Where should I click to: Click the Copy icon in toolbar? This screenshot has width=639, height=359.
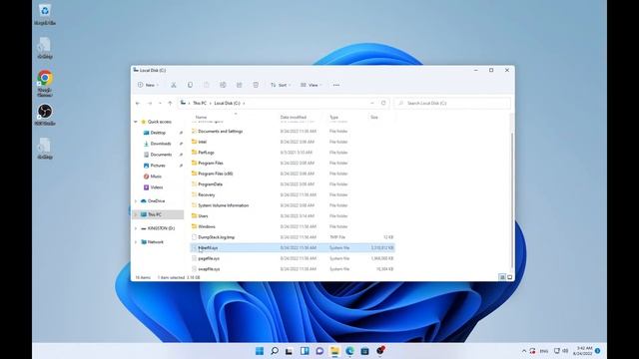click(190, 85)
